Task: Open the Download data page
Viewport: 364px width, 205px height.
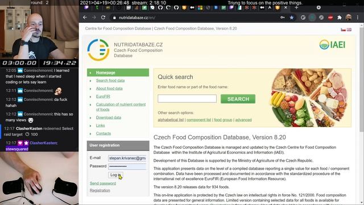Action: [109, 118]
